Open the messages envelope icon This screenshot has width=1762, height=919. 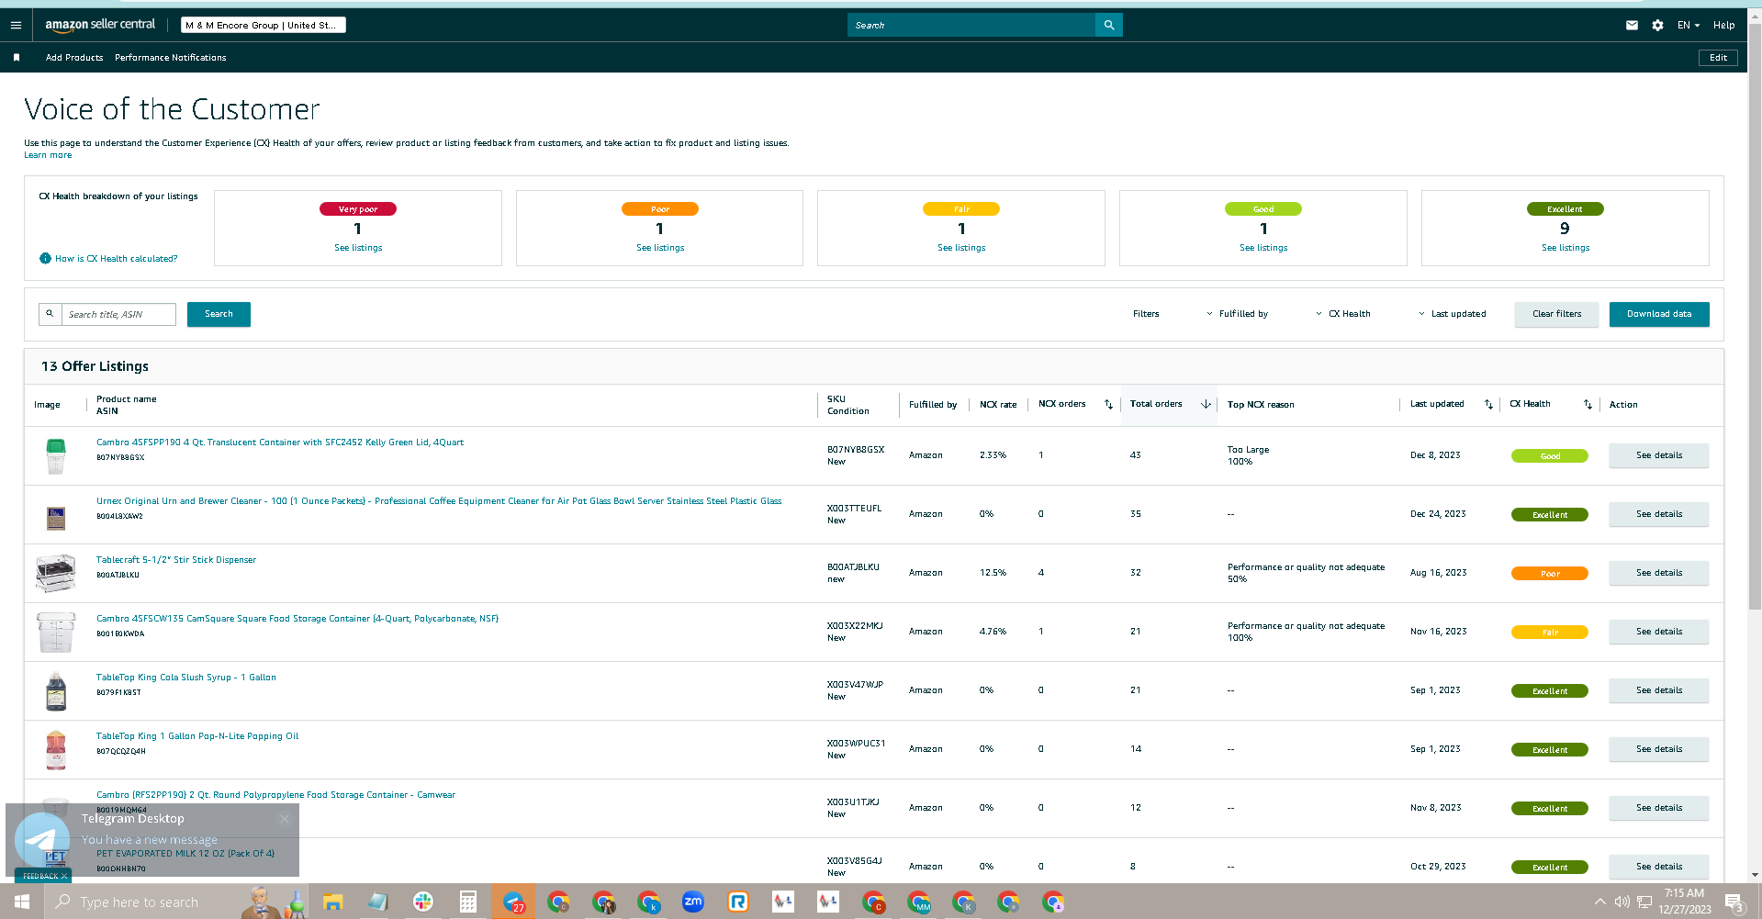[x=1632, y=25]
